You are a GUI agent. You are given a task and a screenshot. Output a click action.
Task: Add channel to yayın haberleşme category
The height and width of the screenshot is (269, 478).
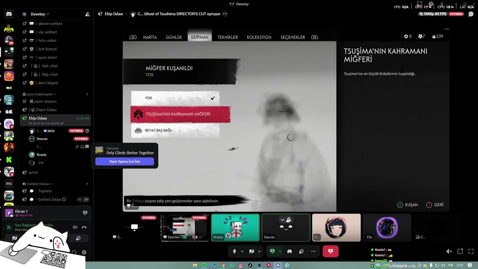click(87, 94)
